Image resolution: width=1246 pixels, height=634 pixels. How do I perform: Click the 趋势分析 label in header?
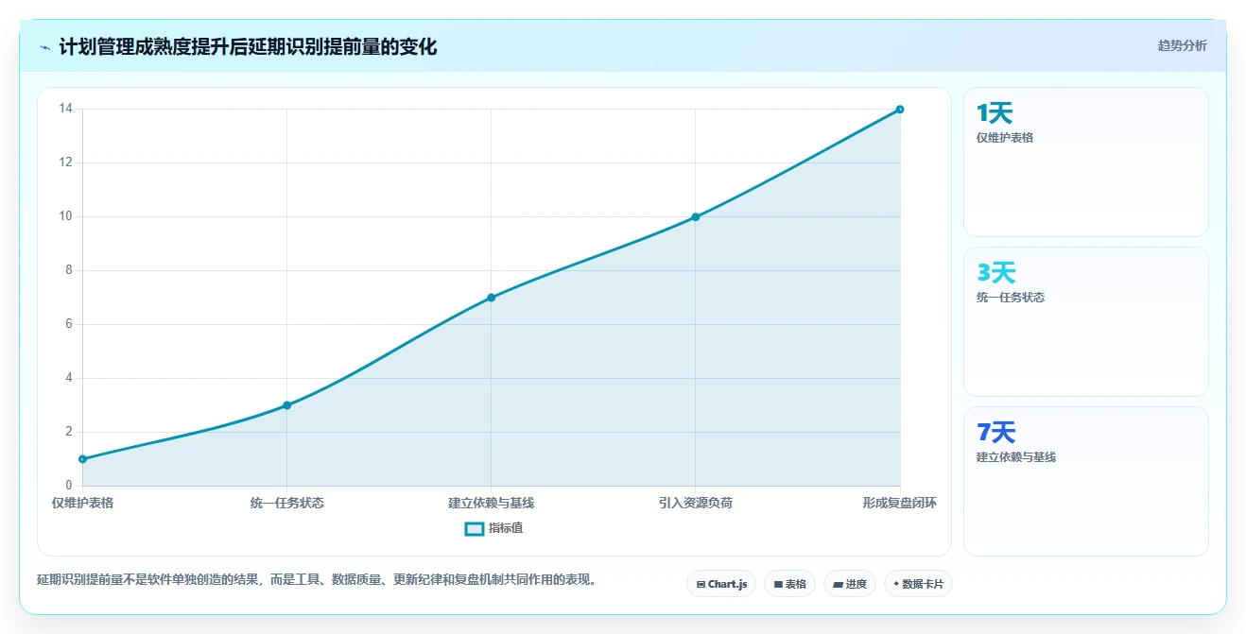tap(1182, 45)
